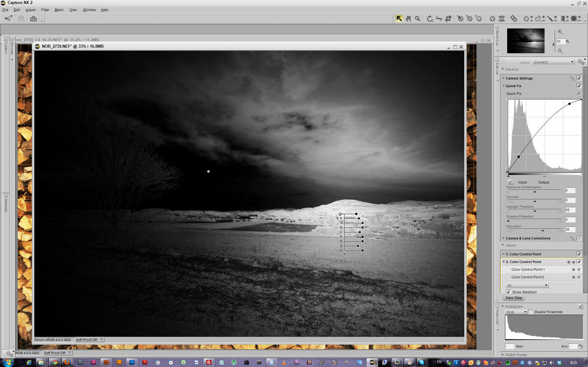Click the New Step button
The width and height of the screenshot is (588, 367).
[x=514, y=298]
